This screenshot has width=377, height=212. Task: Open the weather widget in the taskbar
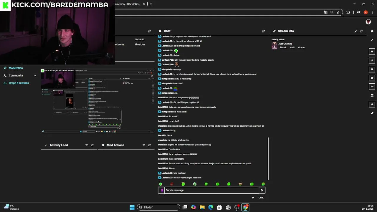click(x=12, y=207)
